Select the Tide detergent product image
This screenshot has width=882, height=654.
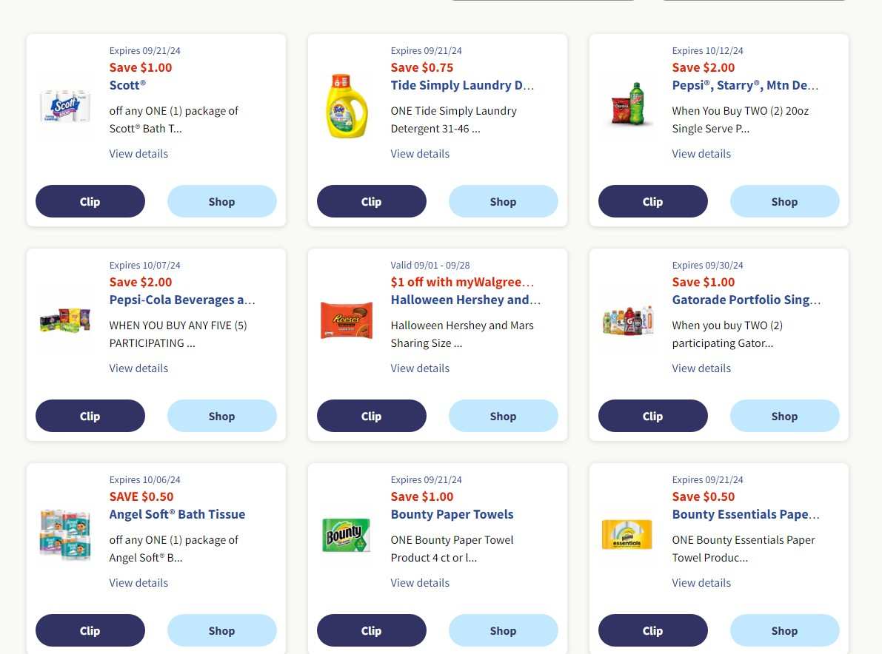346,106
